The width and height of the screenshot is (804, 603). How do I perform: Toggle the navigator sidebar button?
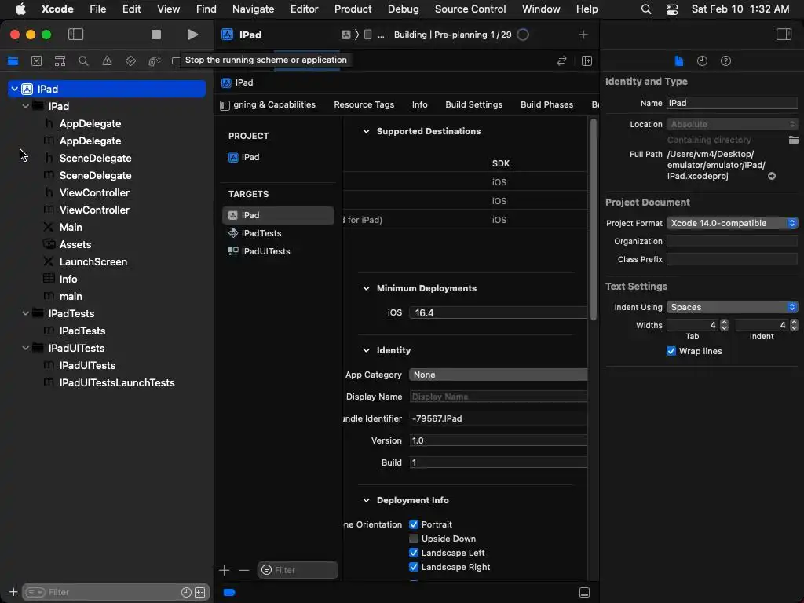click(x=75, y=35)
